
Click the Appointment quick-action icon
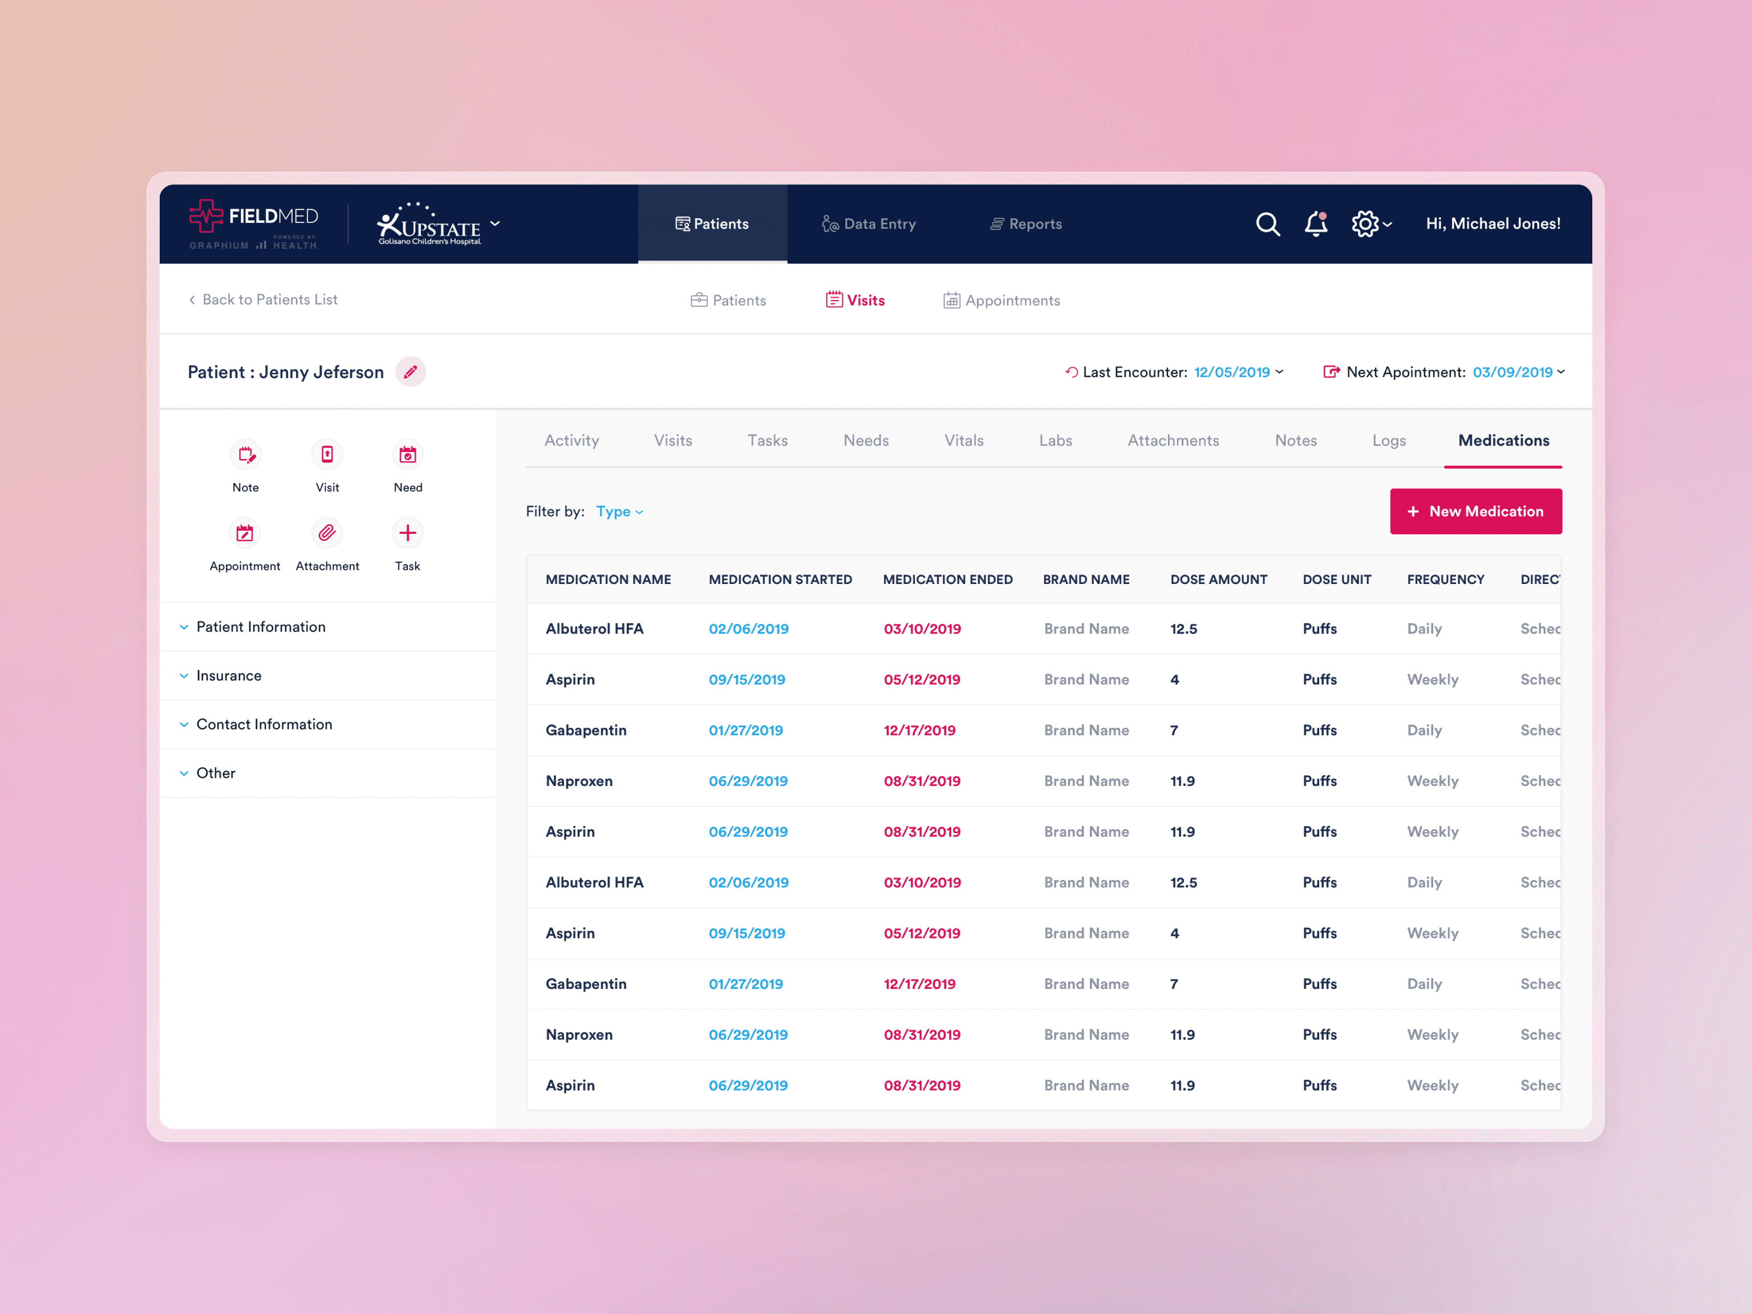[245, 533]
